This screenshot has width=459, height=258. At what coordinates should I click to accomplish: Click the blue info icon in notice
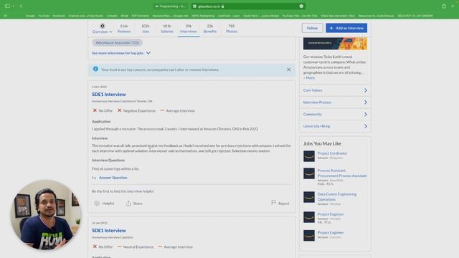coord(95,69)
